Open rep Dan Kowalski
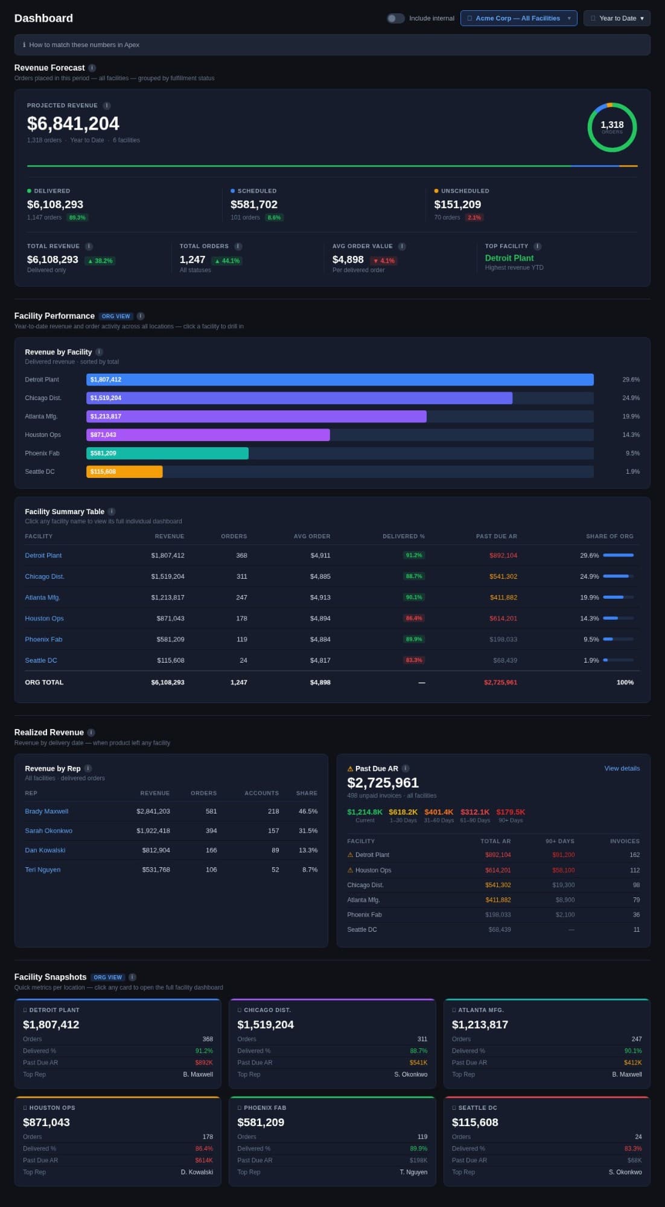The image size is (665, 1207). [45, 850]
